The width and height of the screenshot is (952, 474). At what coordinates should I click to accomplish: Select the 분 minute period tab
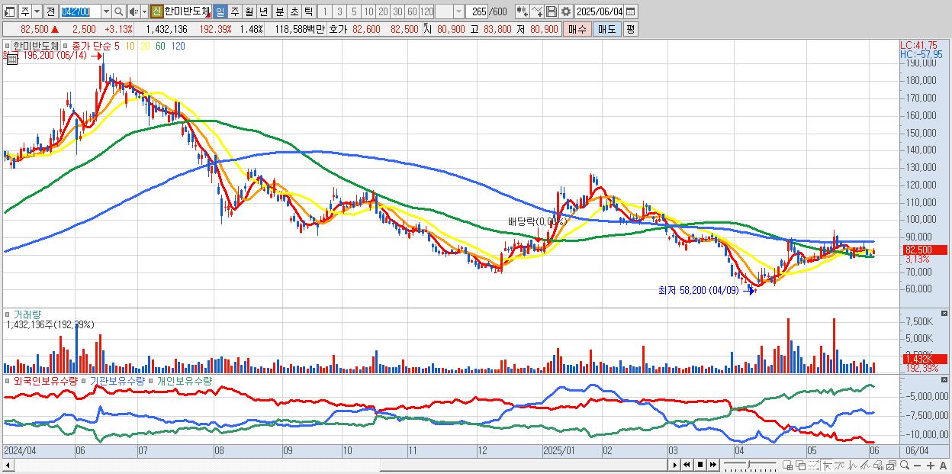(279, 11)
